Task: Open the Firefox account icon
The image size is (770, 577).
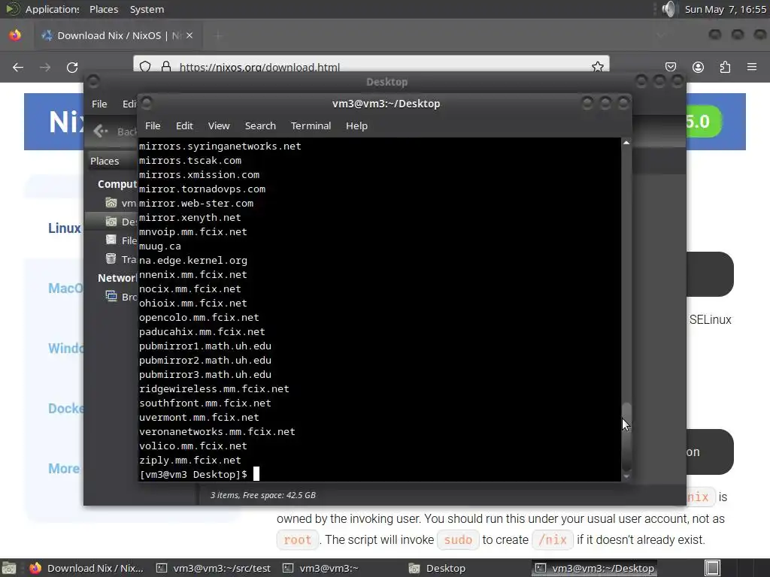Action: point(698,67)
